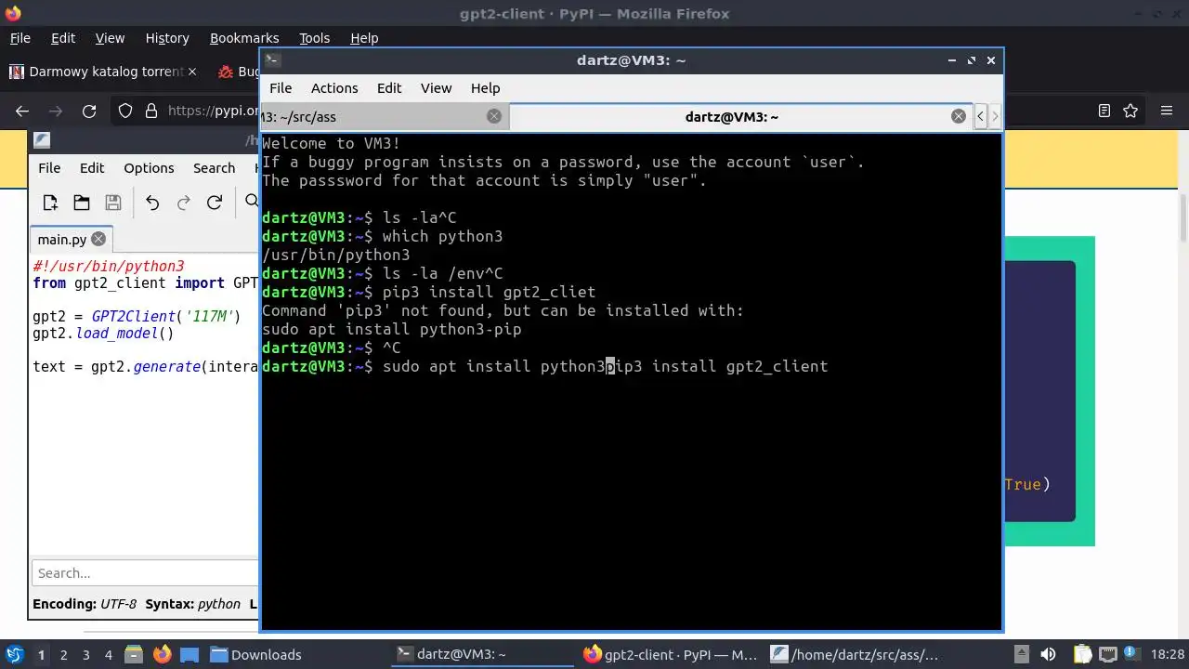Viewport: 1189px width, 669px height.
Task: Close the main.py editor tab
Action: [98, 239]
